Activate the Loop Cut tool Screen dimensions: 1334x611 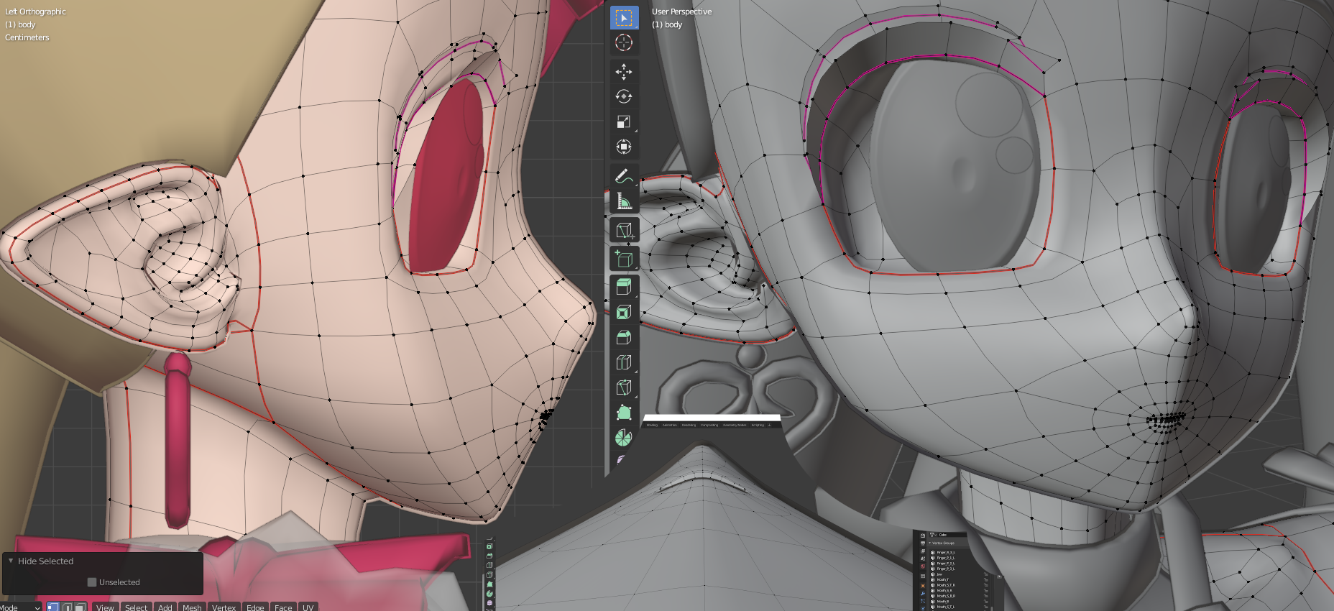click(624, 362)
